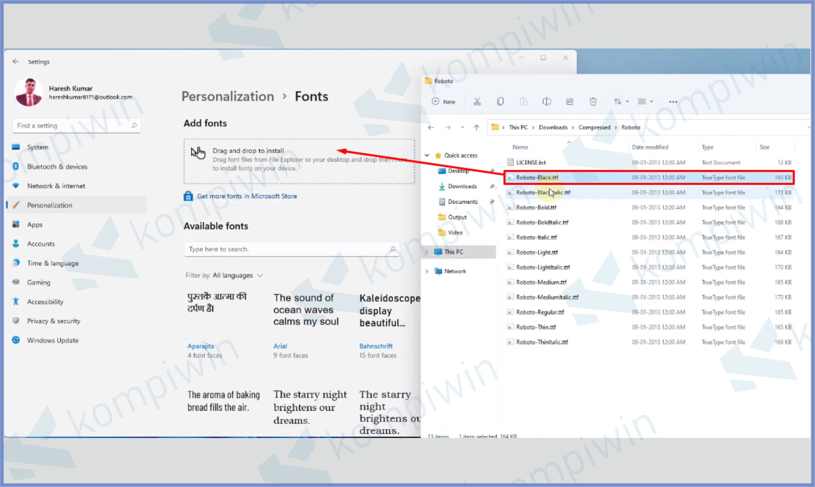Open the Filter by All languages dropdown
815x487 pixels.
tap(225, 275)
